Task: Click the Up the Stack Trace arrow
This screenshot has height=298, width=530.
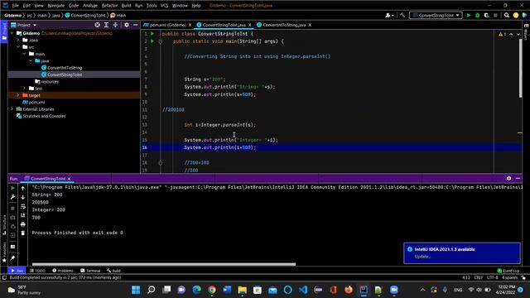Action: point(23,188)
